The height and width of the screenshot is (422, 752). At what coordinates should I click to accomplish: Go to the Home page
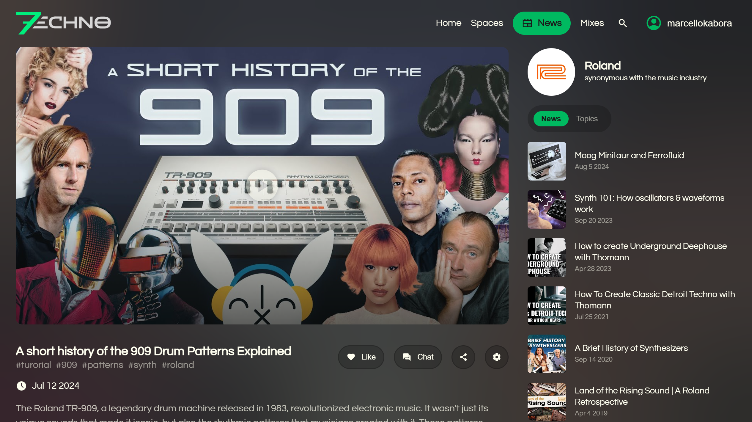click(x=448, y=23)
